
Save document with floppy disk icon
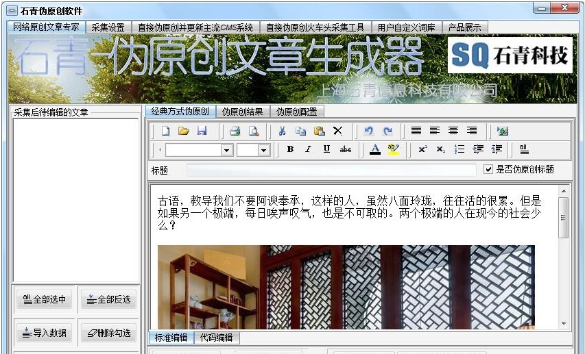[x=202, y=131]
